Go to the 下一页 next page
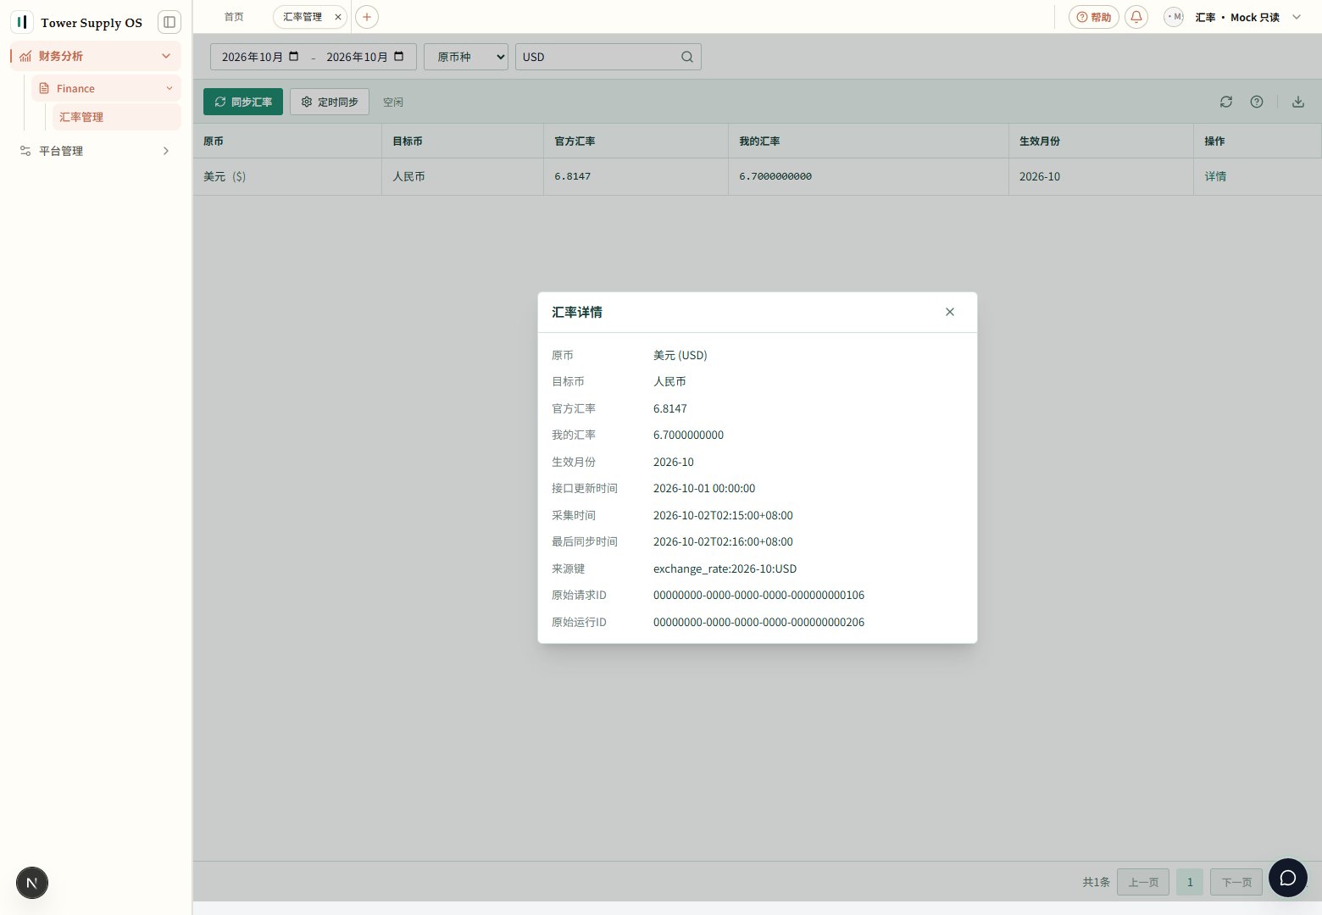Image resolution: width=1322 pixels, height=915 pixels. pos(1236,882)
